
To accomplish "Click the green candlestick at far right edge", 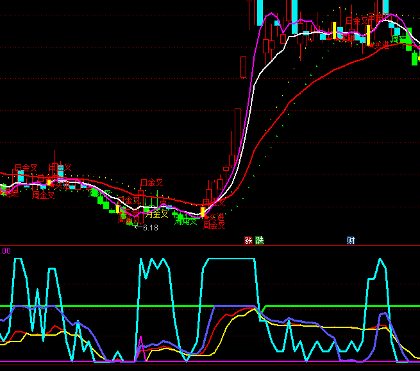I will click(415, 58).
